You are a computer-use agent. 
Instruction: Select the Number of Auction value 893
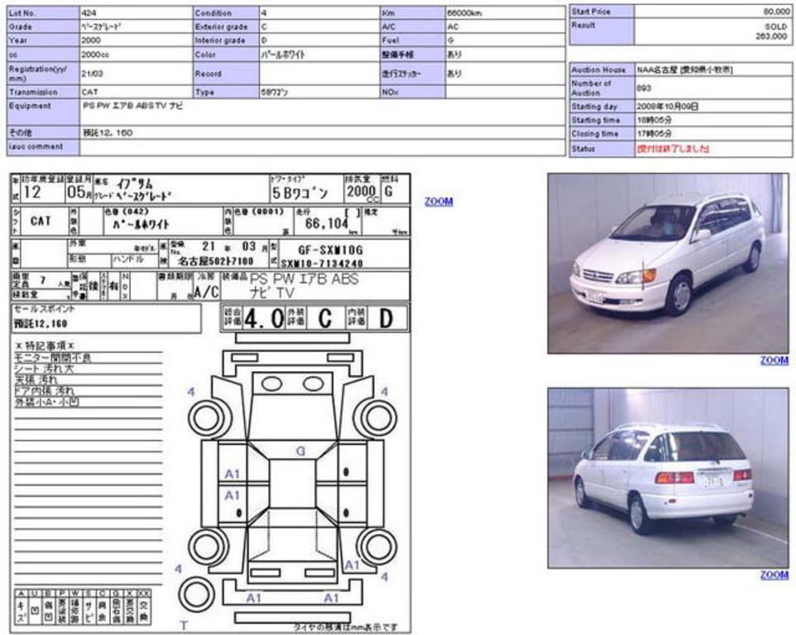pos(644,88)
